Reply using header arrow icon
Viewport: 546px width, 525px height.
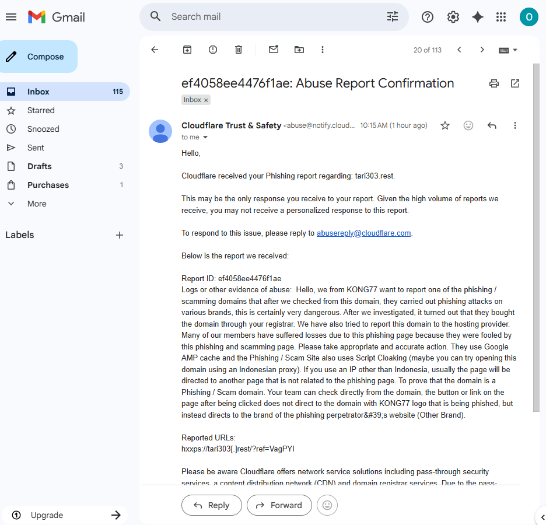coord(492,125)
